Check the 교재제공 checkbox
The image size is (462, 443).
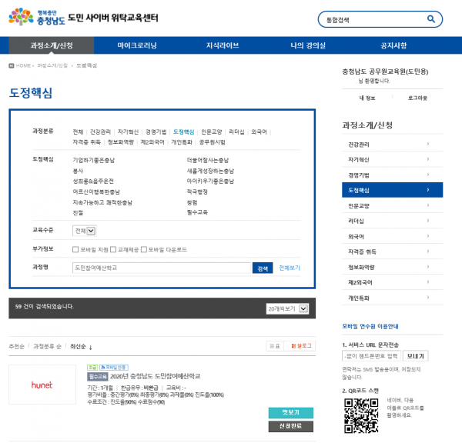[112, 250]
